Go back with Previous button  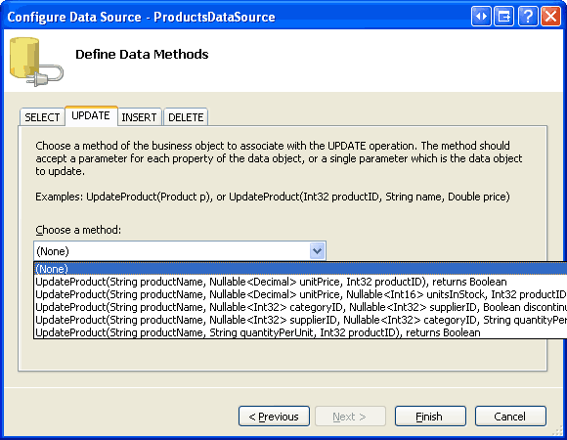pyautogui.click(x=274, y=417)
